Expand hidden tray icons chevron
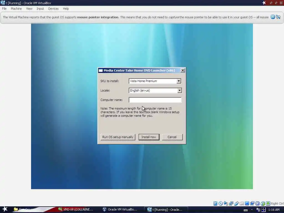 pyautogui.click(x=252, y=210)
